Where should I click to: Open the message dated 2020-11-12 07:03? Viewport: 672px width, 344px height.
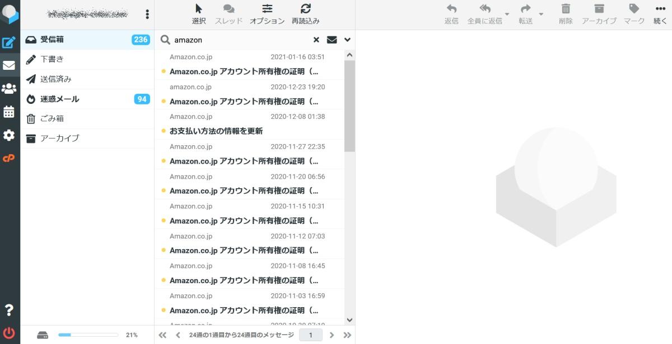coord(249,243)
